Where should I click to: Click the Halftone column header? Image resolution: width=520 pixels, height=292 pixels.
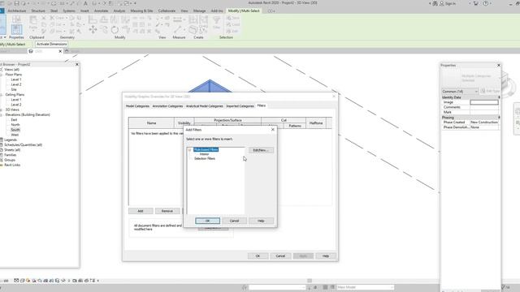click(316, 122)
